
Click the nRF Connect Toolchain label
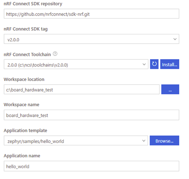pyautogui.click(x=27, y=54)
